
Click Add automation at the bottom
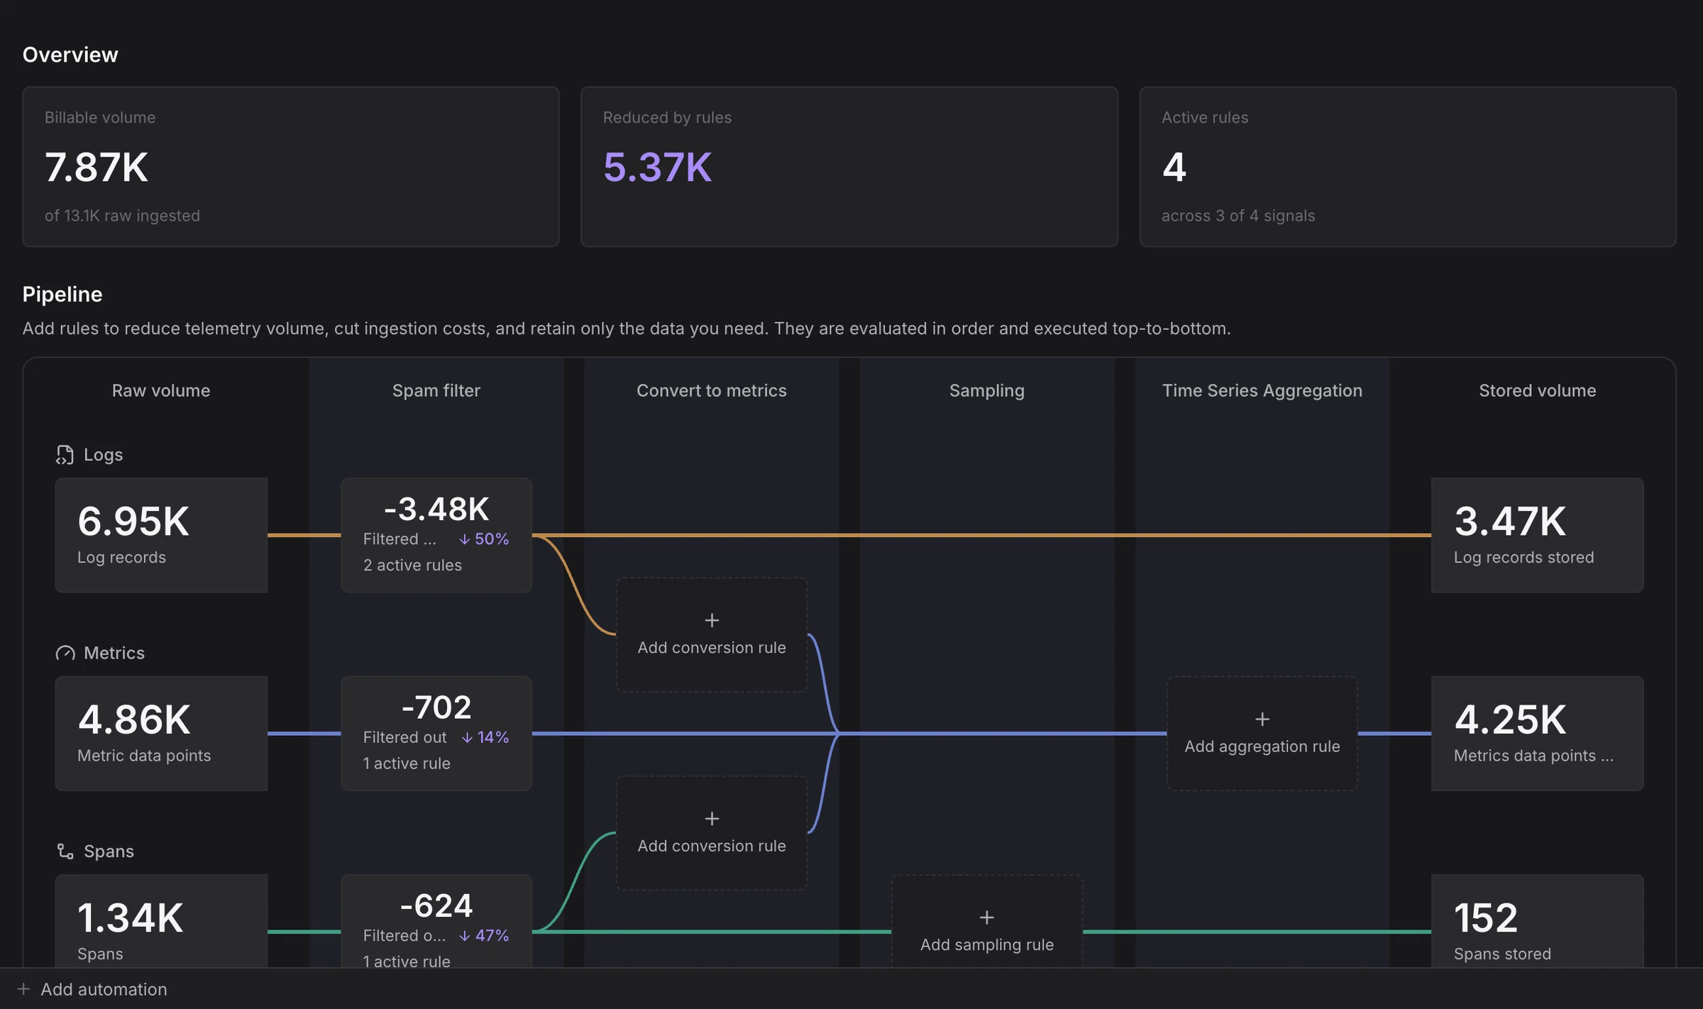tap(92, 989)
